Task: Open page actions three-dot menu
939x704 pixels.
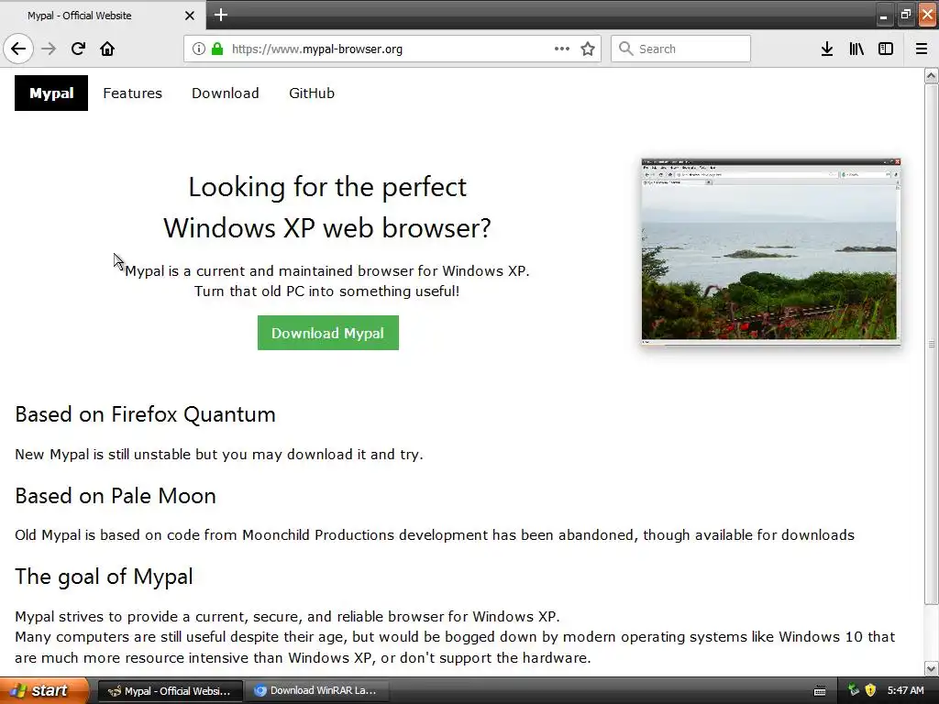Action: (562, 49)
